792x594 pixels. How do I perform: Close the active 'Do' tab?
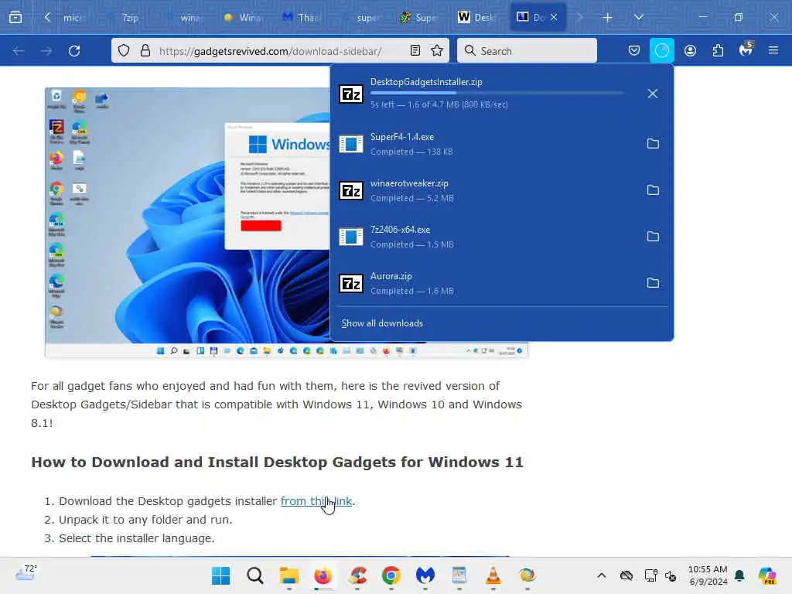tap(554, 17)
